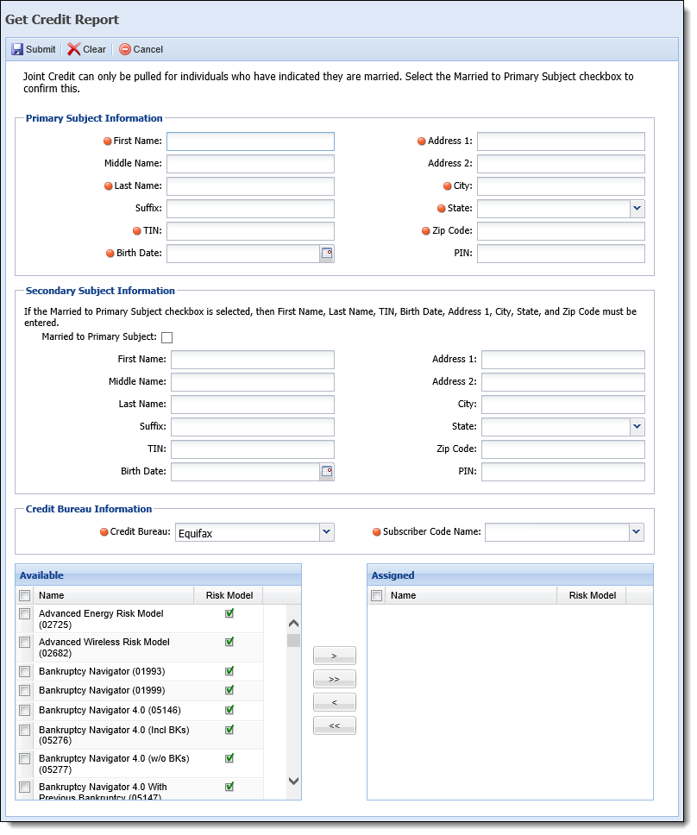Click Submit in the toolbar
The height and width of the screenshot is (835, 697).
pos(34,49)
